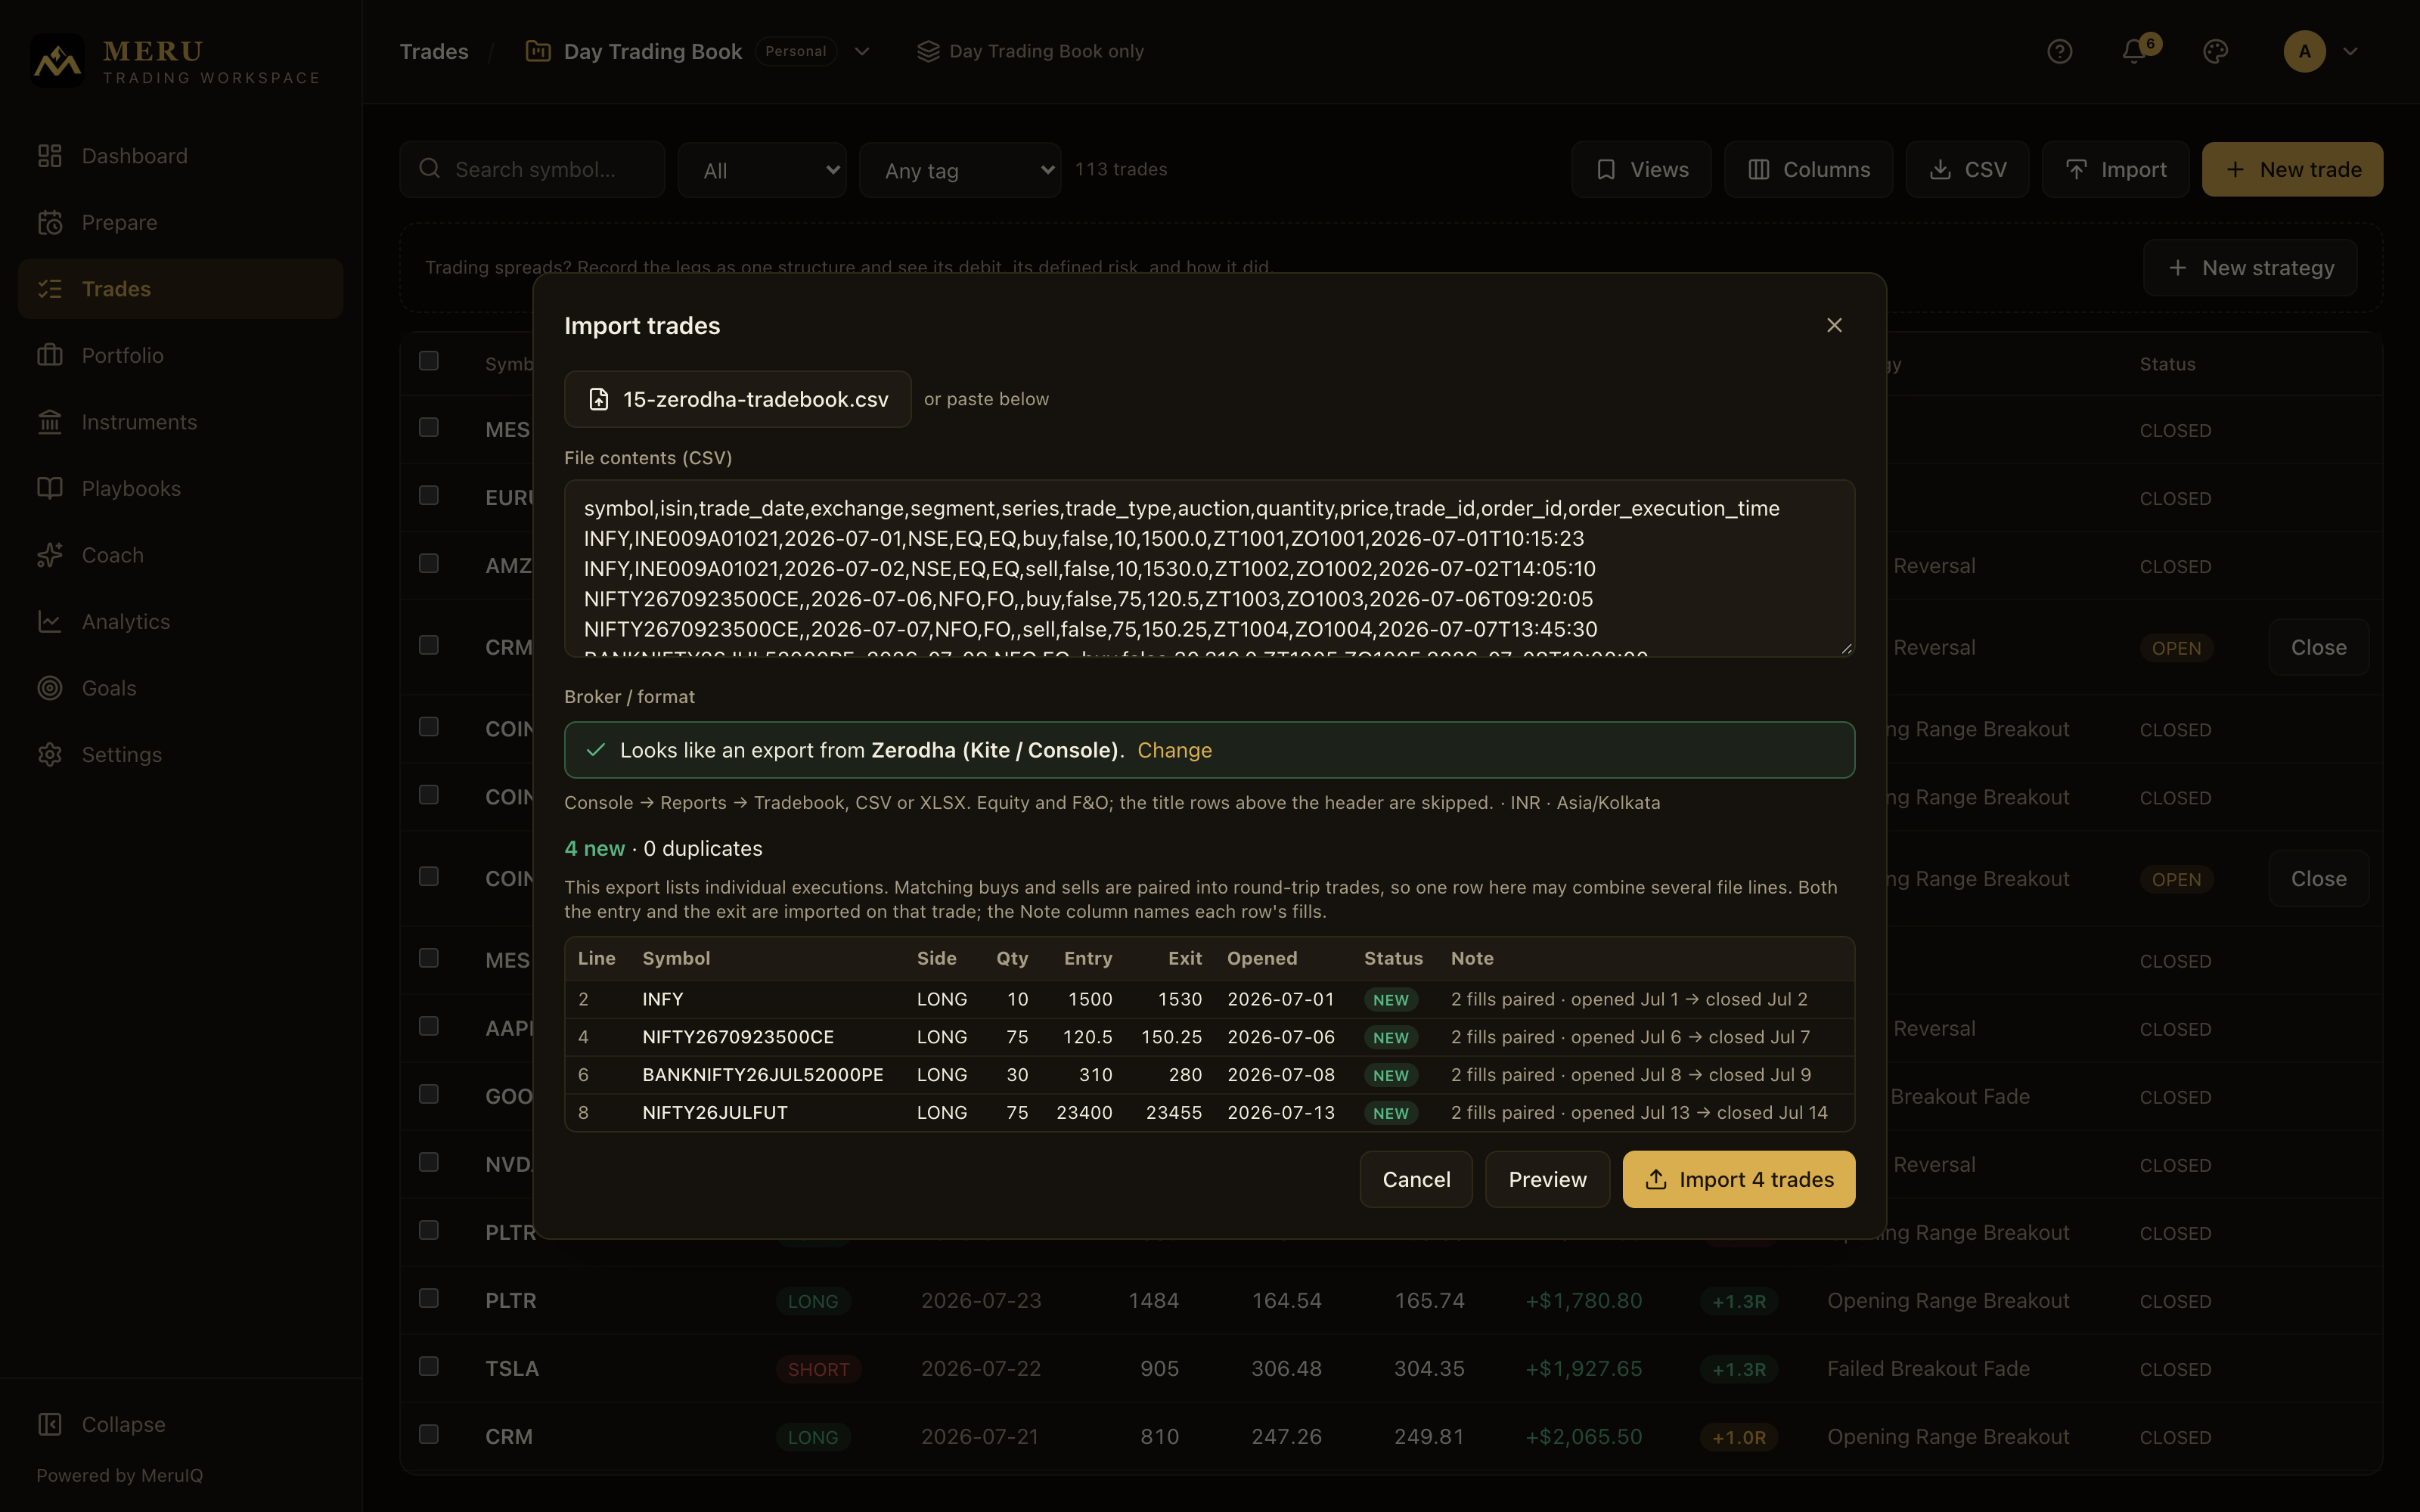Click the Status column header in trades table
The height and width of the screenshot is (1512, 2420).
point(2167,364)
